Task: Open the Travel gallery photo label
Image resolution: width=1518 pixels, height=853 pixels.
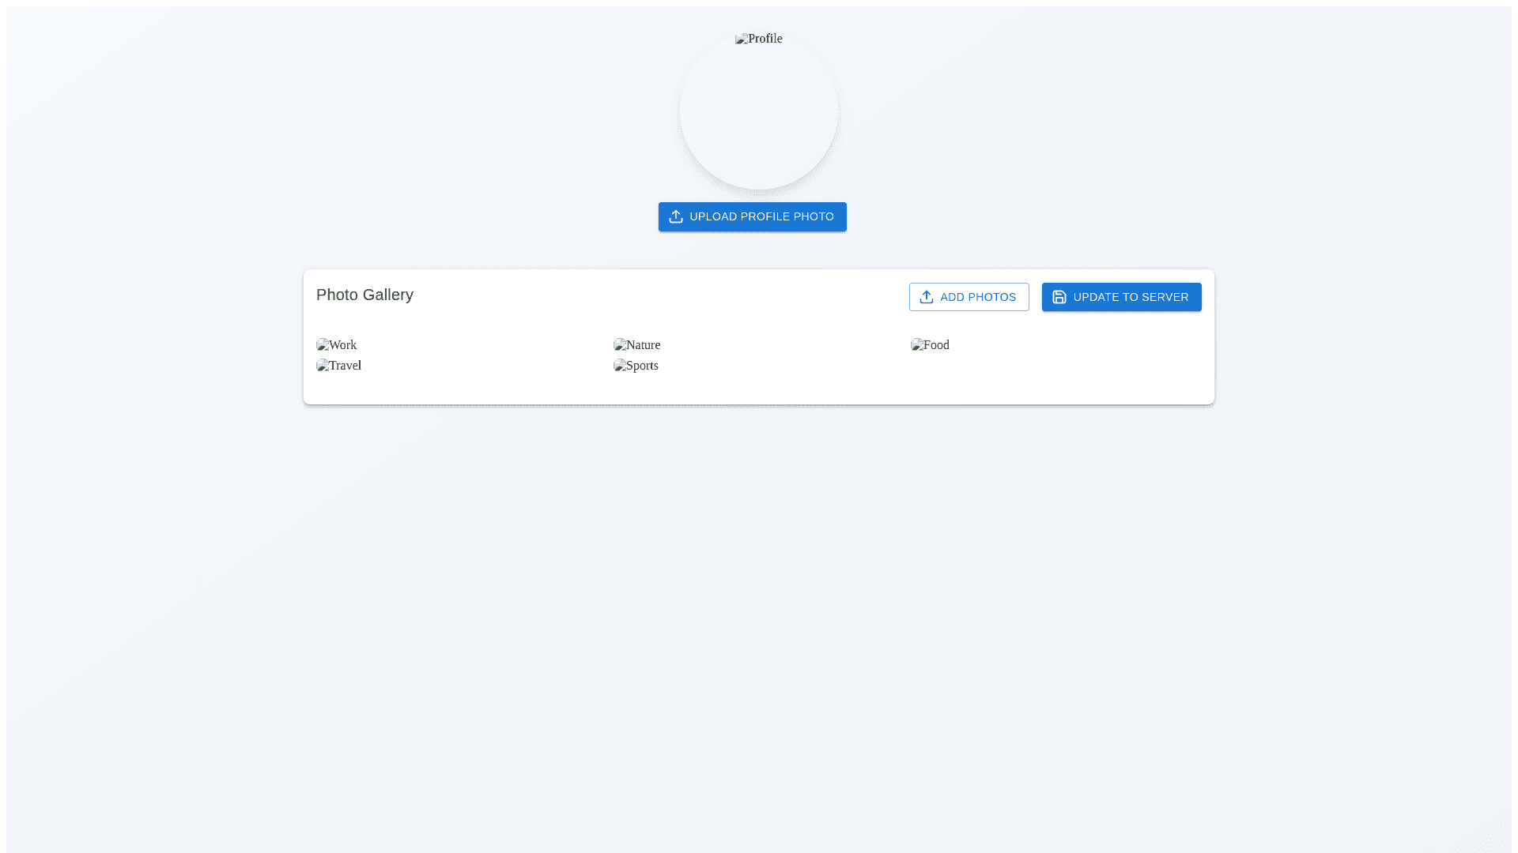Action: pyautogui.click(x=346, y=366)
